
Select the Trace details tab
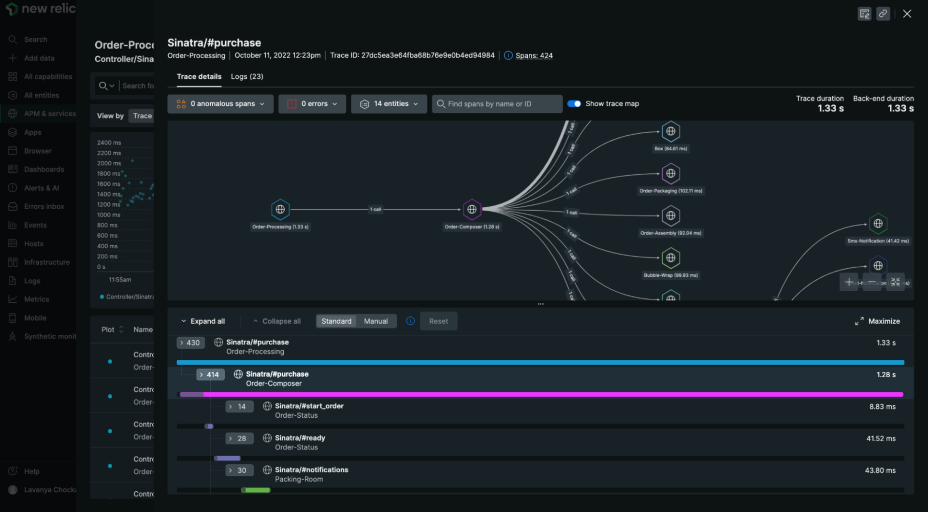pyautogui.click(x=199, y=76)
